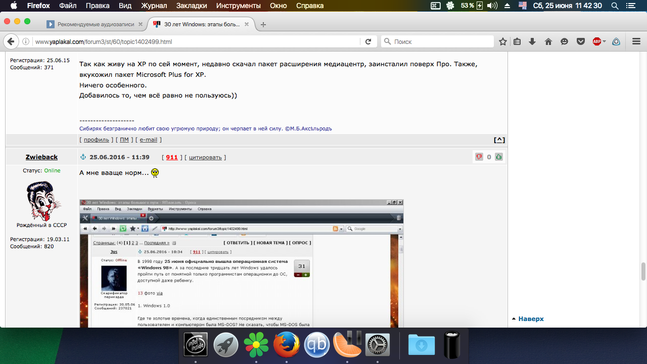This screenshot has height=364, width=647.
Task: Open the Инструменты menu
Action: [x=238, y=6]
